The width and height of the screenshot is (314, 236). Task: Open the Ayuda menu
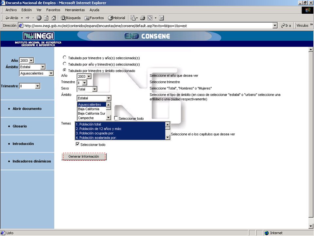point(94,10)
